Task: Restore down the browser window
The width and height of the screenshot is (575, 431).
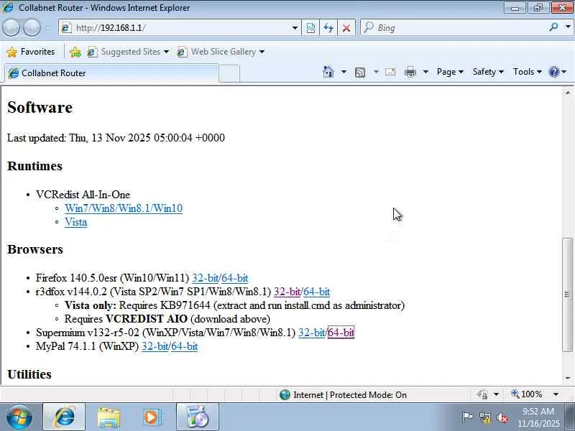Action: [x=538, y=7]
